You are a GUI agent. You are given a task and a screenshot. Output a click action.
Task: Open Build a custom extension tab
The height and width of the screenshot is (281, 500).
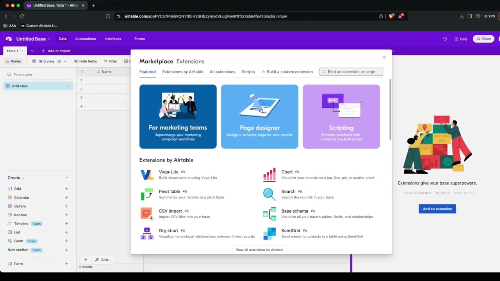point(287,72)
